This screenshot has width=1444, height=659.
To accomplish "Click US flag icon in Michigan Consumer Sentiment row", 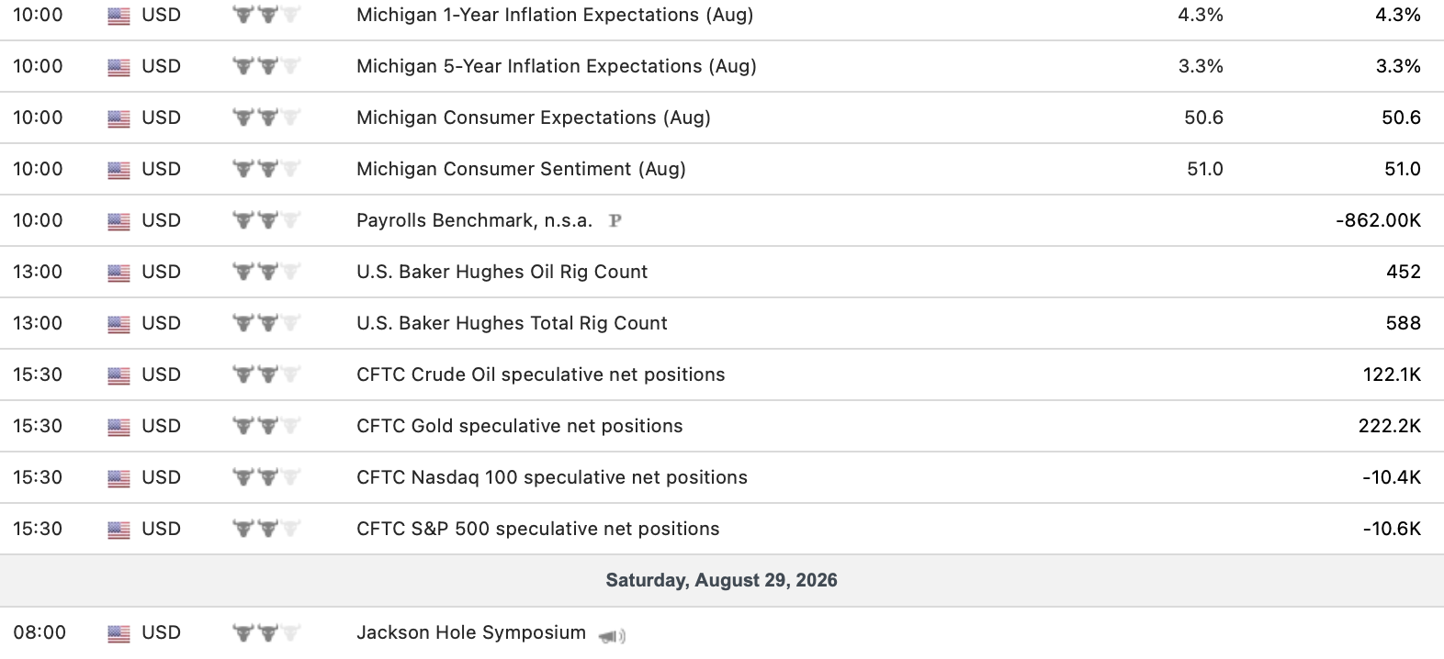I will pos(118,170).
